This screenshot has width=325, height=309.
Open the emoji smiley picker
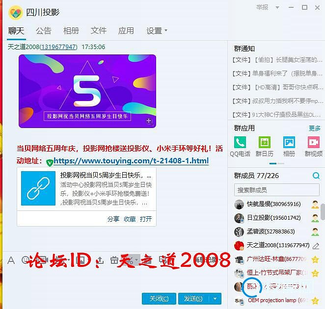26,260
